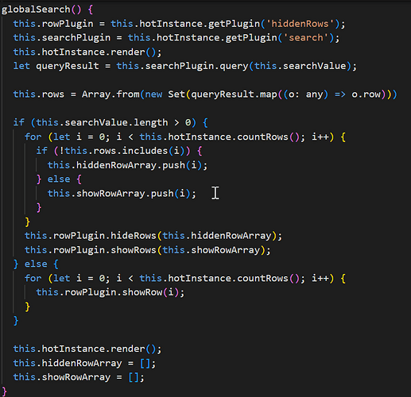Click Array.from in the rows assignment

[111, 94]
